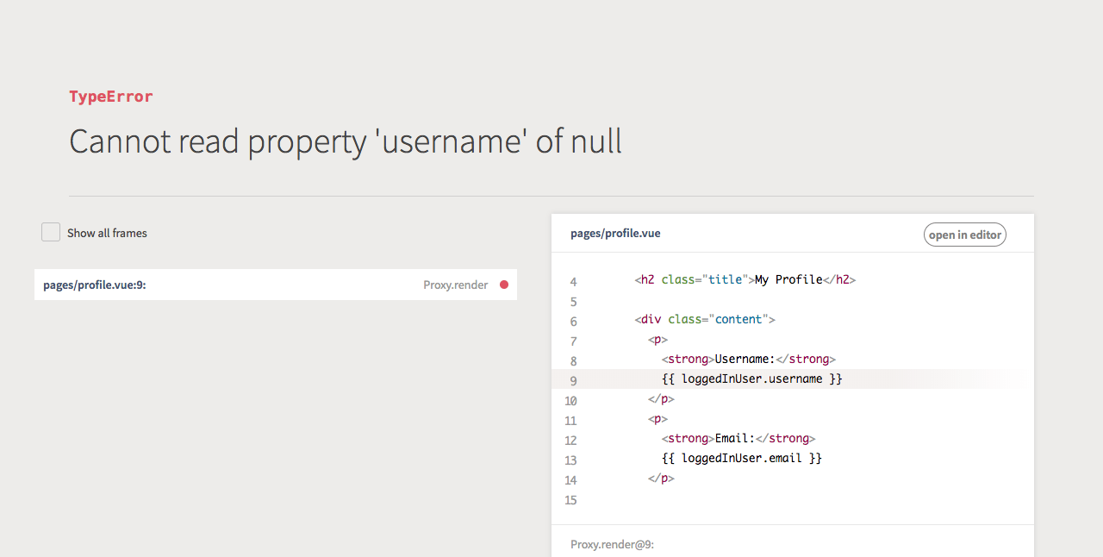Click the Proxy.render frame label

tap(455, 285)
